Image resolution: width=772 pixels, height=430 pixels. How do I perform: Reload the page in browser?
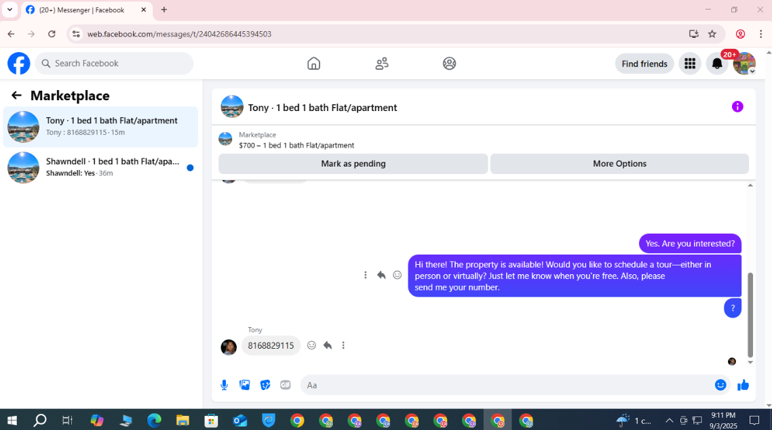(52, 34)
